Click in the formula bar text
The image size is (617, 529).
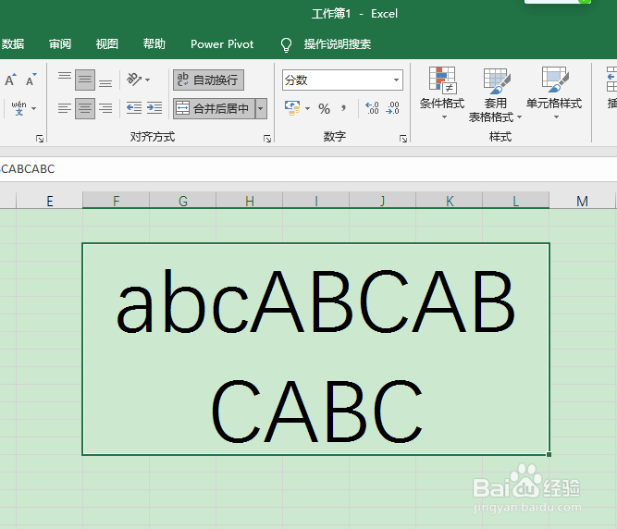click(28, 169)
